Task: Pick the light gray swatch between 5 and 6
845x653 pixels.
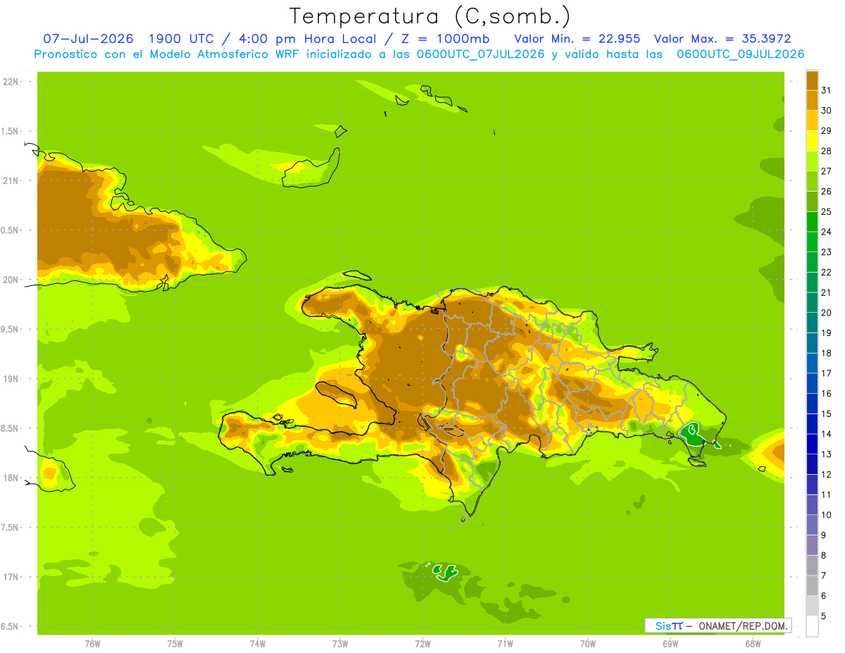Action: 812,606
